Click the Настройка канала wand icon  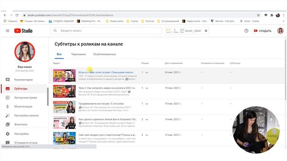(x=8, y=115)
